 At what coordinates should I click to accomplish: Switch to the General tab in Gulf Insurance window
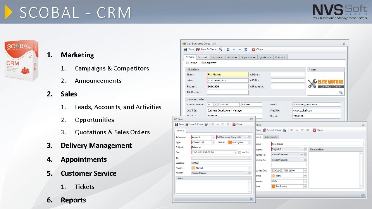[x=190, y=57]
